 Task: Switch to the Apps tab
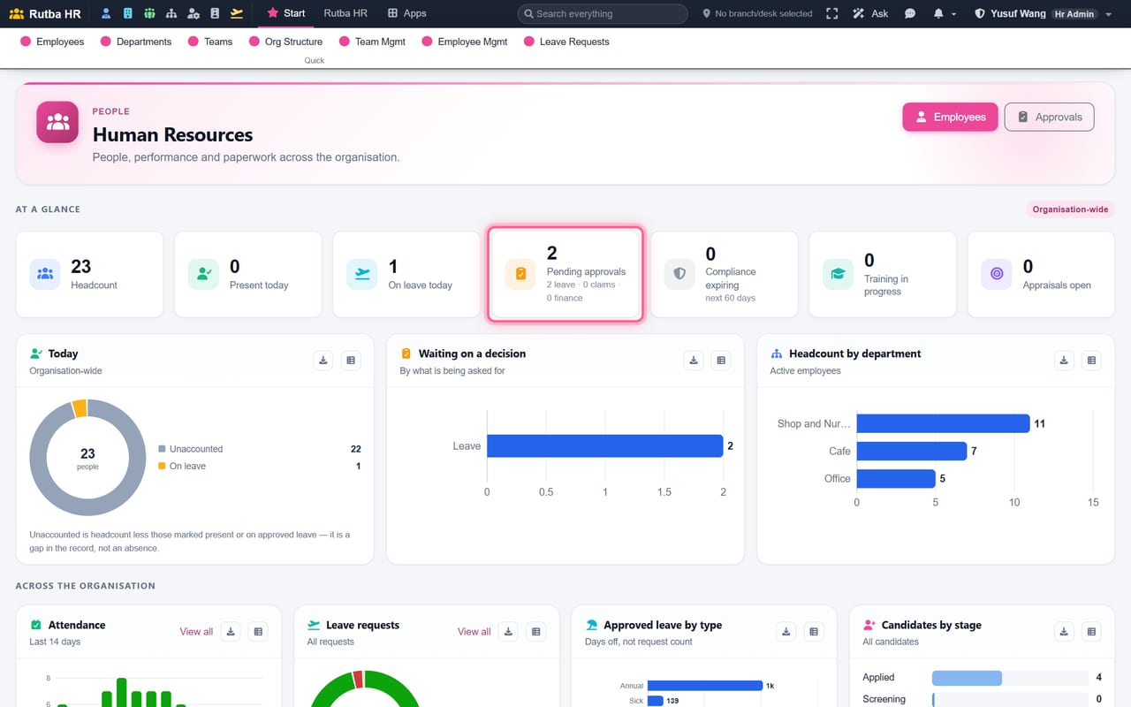406,13
